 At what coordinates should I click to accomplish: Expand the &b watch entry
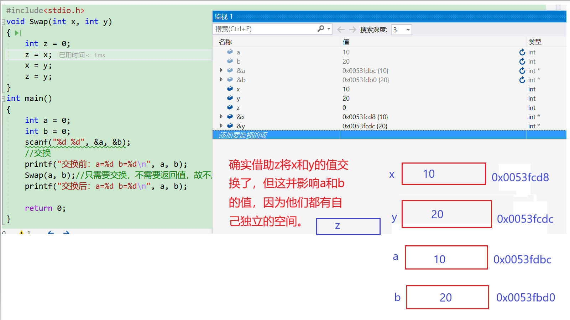click(x=221, y=80)
